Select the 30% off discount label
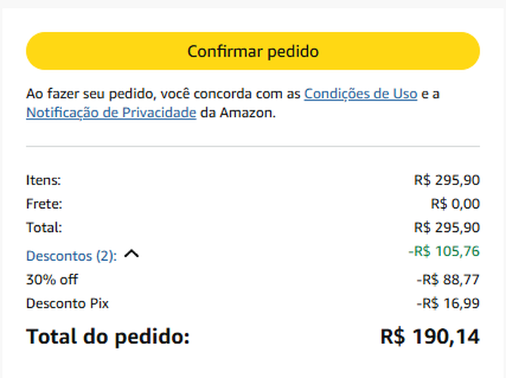 52,280
